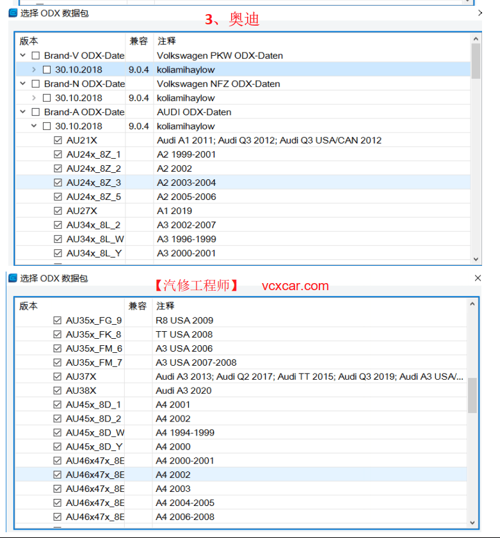Uncheck the AU24x_8Z_3 checkbox
Viewport: 500px width, 538px height.
(x=58, y=182)
